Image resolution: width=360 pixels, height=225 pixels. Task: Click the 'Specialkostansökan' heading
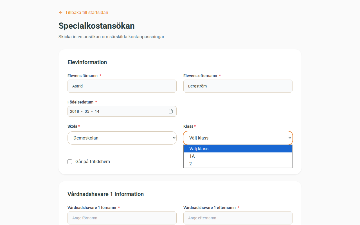[96, 26]
